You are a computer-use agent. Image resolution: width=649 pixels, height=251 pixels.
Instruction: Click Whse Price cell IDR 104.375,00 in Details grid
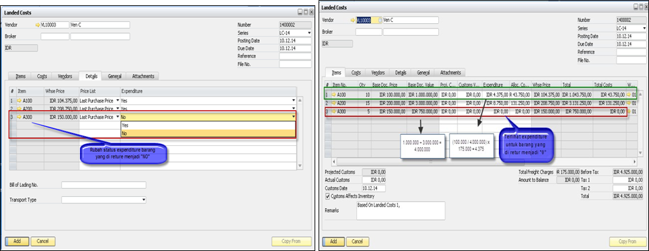click(61, 100)
